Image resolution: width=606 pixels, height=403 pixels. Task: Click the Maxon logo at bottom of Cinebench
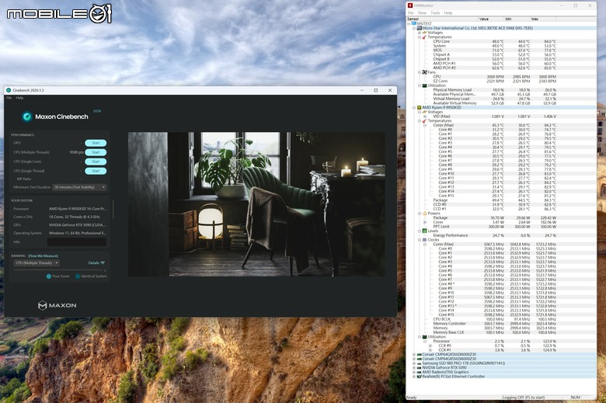[57, 305]
